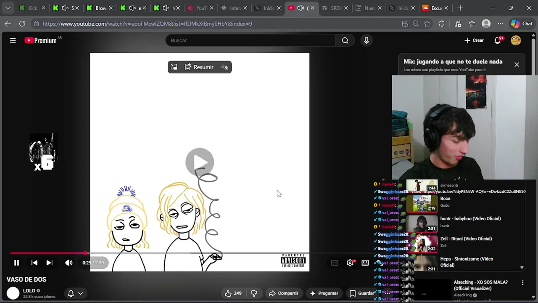Open LOLO notification bell dropdown
This screenshot has width=538, height=303.
(75, 293)
